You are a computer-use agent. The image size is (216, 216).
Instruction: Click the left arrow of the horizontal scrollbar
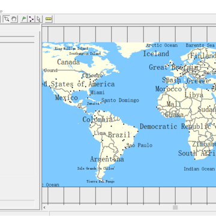(x=44, y=208)
